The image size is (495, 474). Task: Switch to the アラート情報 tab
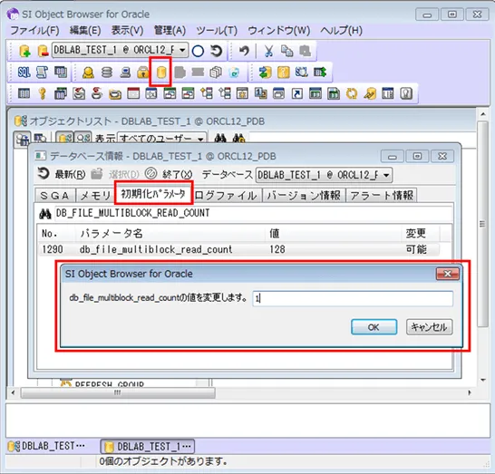pyautogui.click(x=382, y=196)
